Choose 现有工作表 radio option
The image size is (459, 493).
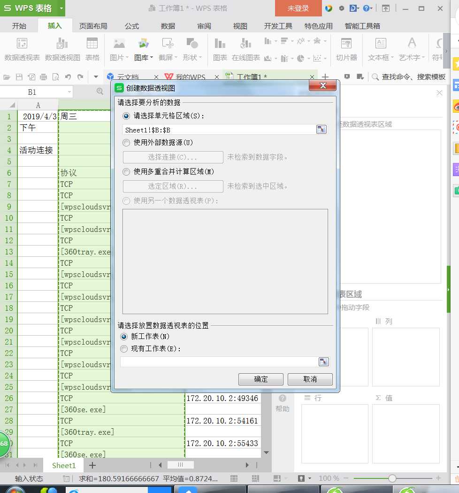(124, 349)
